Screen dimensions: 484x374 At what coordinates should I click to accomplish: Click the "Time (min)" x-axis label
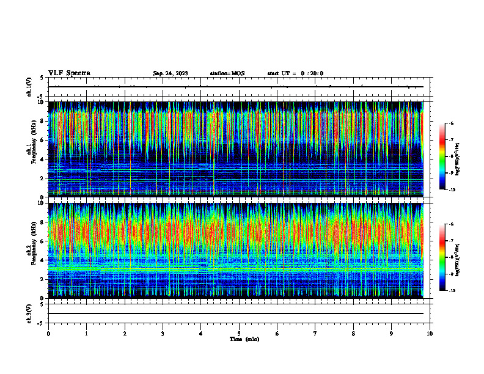(x=244, y=339)
